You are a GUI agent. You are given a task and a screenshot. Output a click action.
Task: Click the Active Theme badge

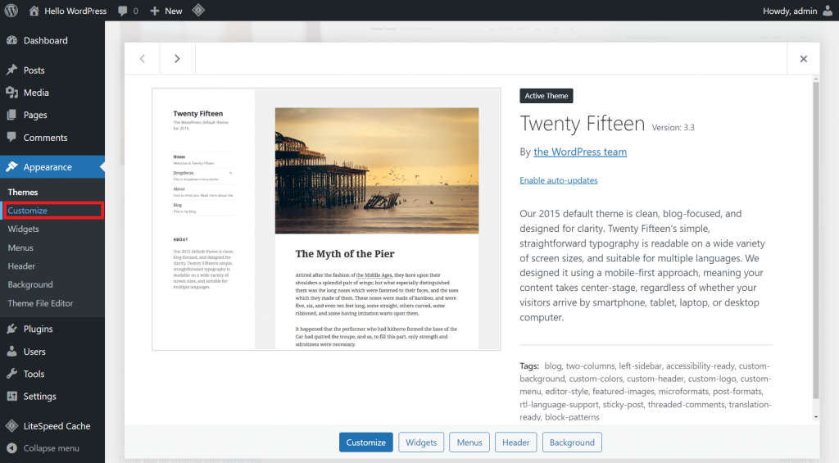(546, 96)
